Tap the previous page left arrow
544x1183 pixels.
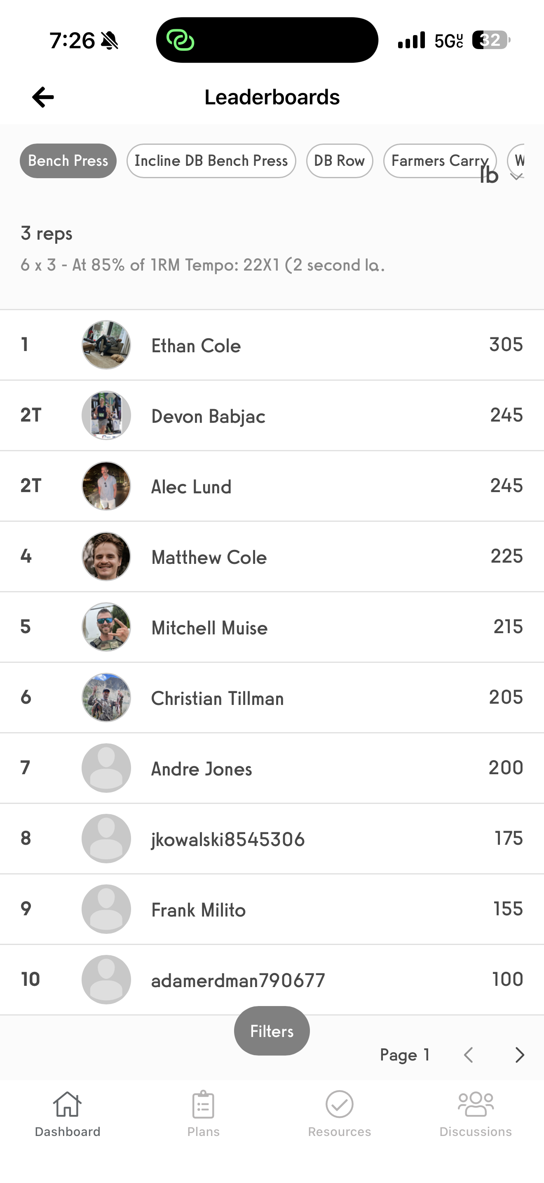point(468,1055)
